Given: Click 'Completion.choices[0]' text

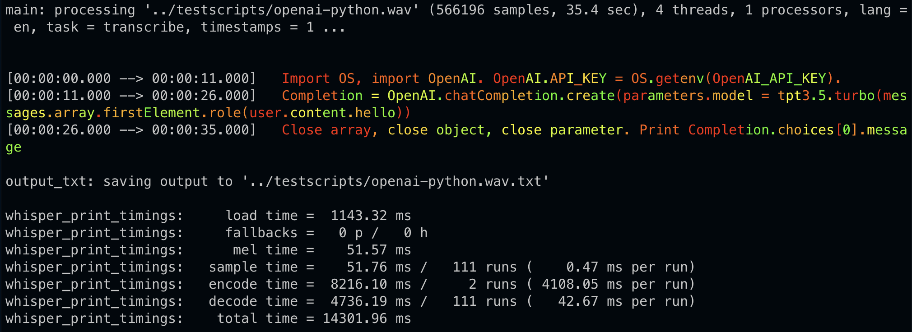Looking at the screenshot, I should click(772, 130).
